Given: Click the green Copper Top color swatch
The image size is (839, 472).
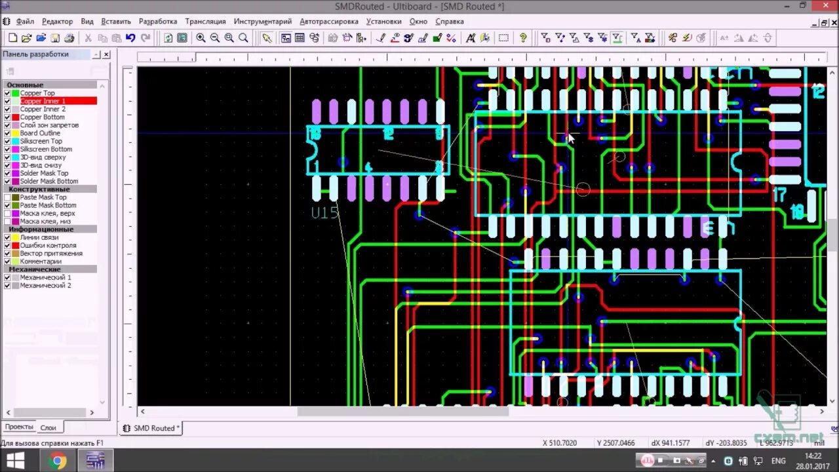Looking at the screenshot, I should 16,93.
